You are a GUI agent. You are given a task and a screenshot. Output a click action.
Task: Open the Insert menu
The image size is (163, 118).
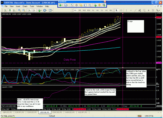pos(18,6)
